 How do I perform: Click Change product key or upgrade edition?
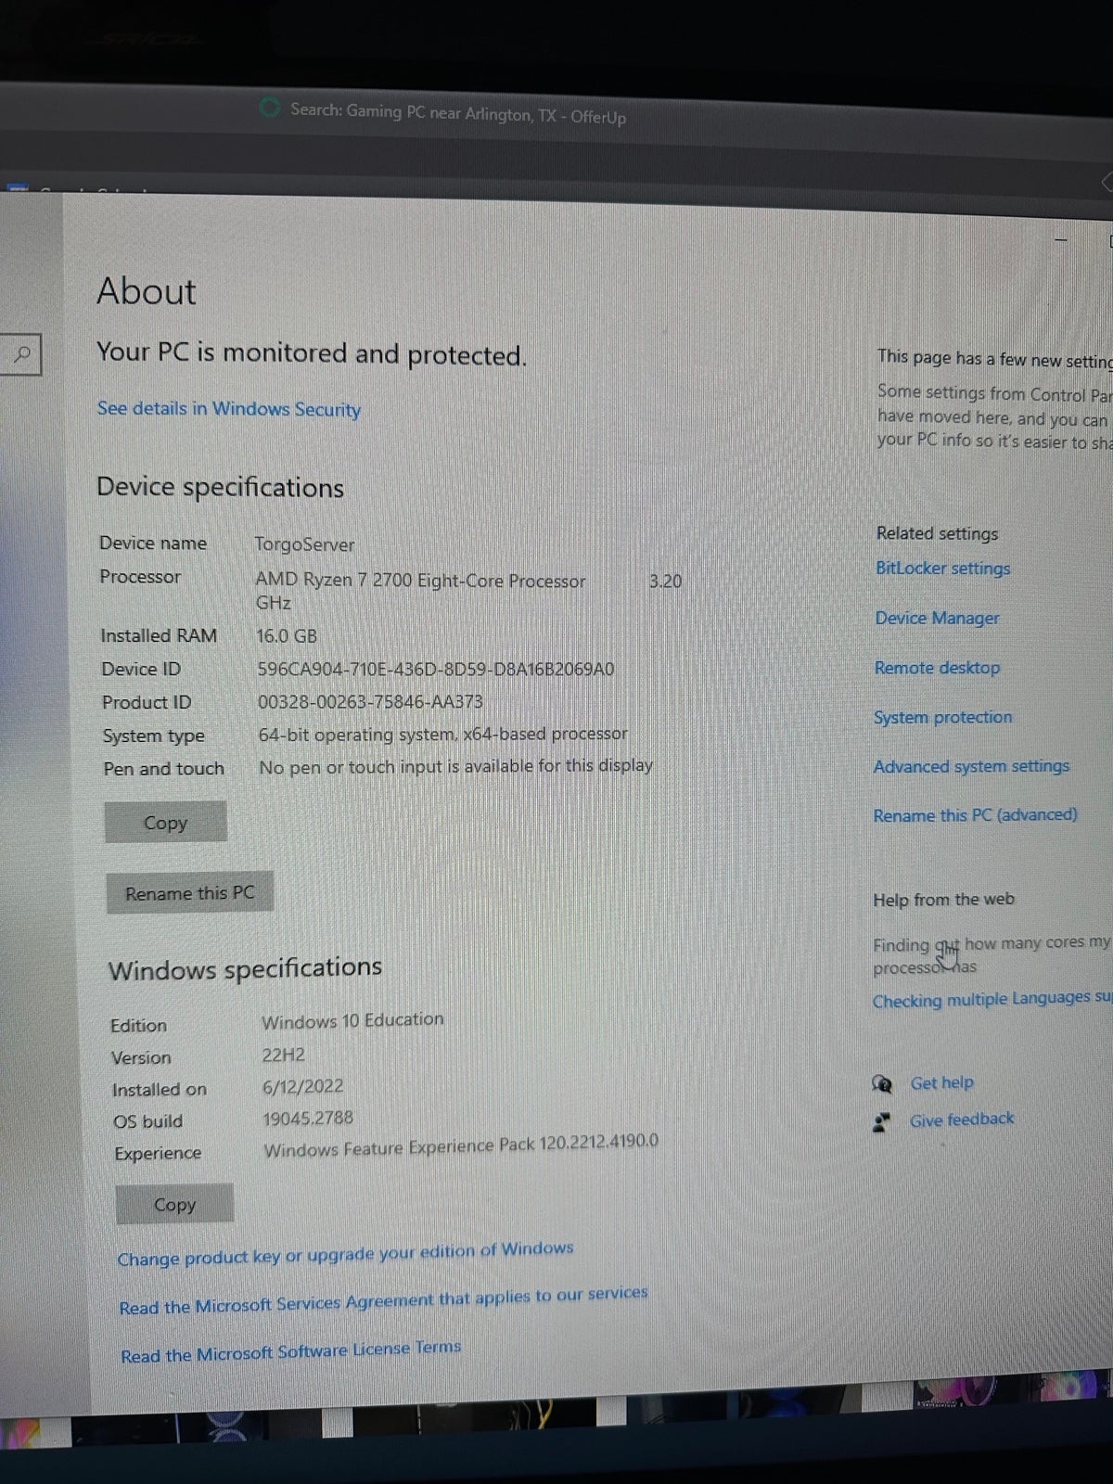pos(345,1254)
